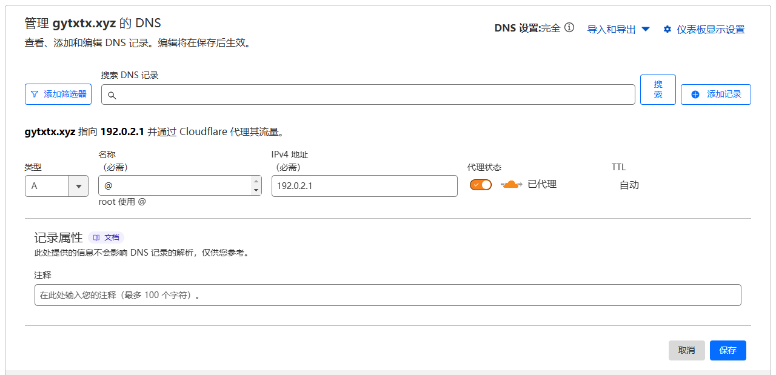Click the orange Cloudflare proxy cloud icon

511,185
